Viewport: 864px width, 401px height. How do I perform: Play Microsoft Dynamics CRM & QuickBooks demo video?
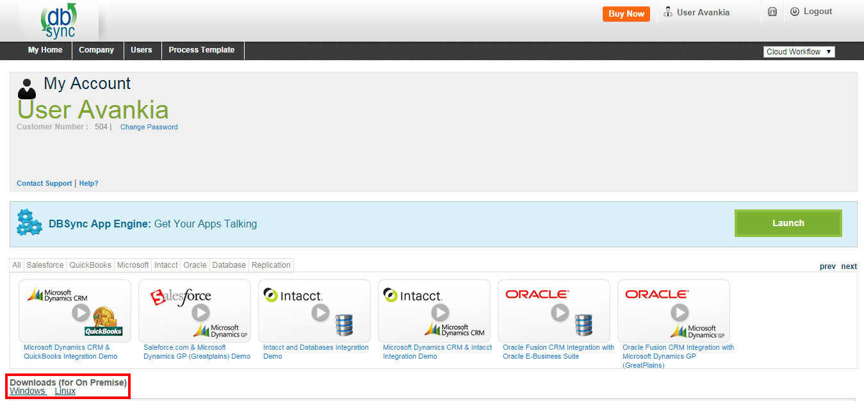[81, 312]
